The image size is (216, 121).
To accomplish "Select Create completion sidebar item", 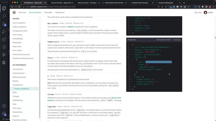I will point(25,89).
